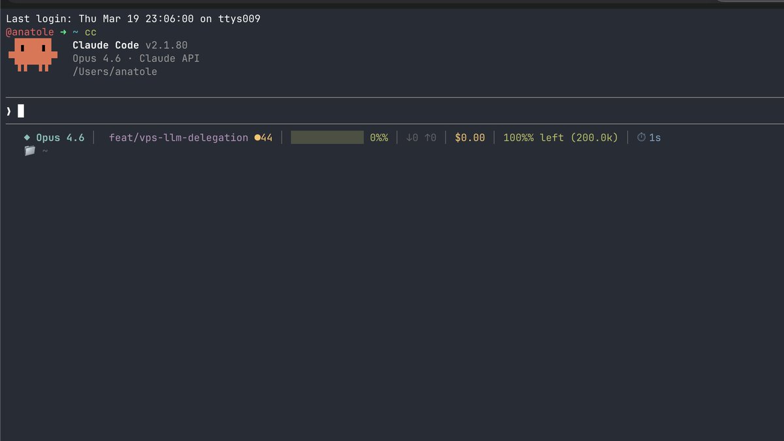Click the stopwatch icon beside 1s

[641, 137]
